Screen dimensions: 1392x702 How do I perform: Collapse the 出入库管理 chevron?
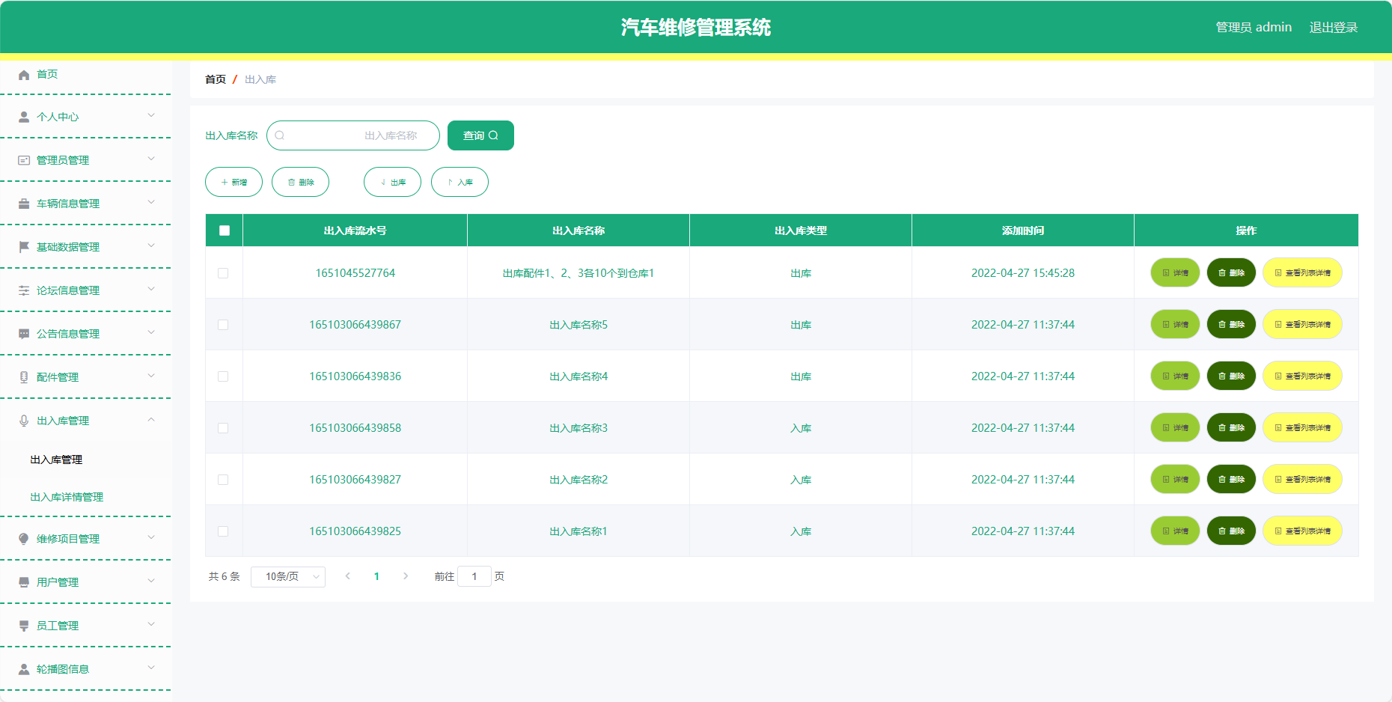click(151, 420)
